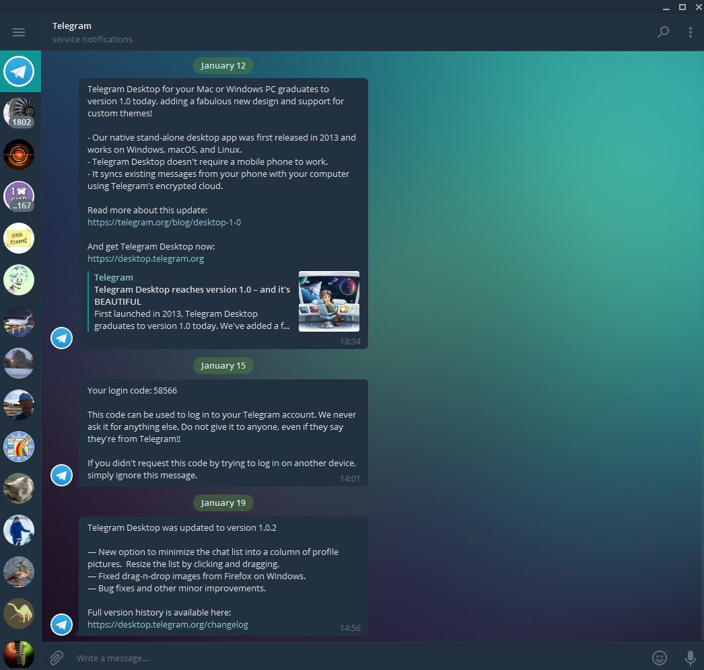
Task: Open the chat with the green sketched-face avatar
Action: point(19,280)
